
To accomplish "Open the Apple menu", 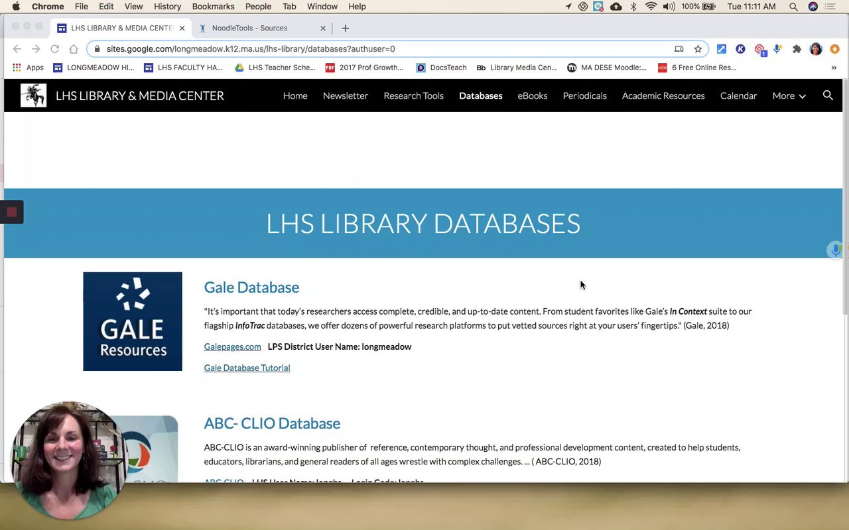I will [x=16, y=7].
